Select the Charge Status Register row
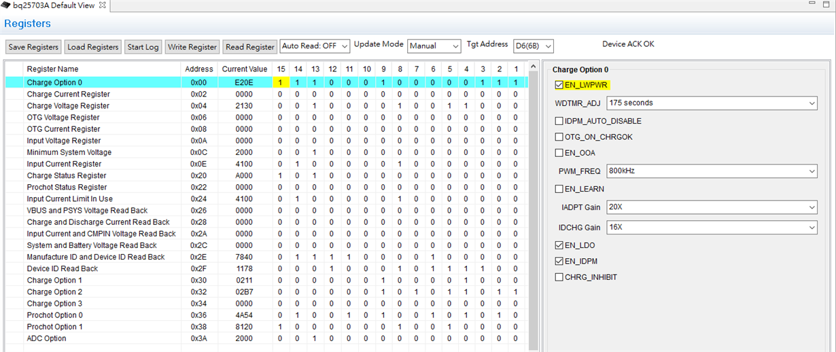The width and height of the screenshot is (836, 352). click(266, 175)
